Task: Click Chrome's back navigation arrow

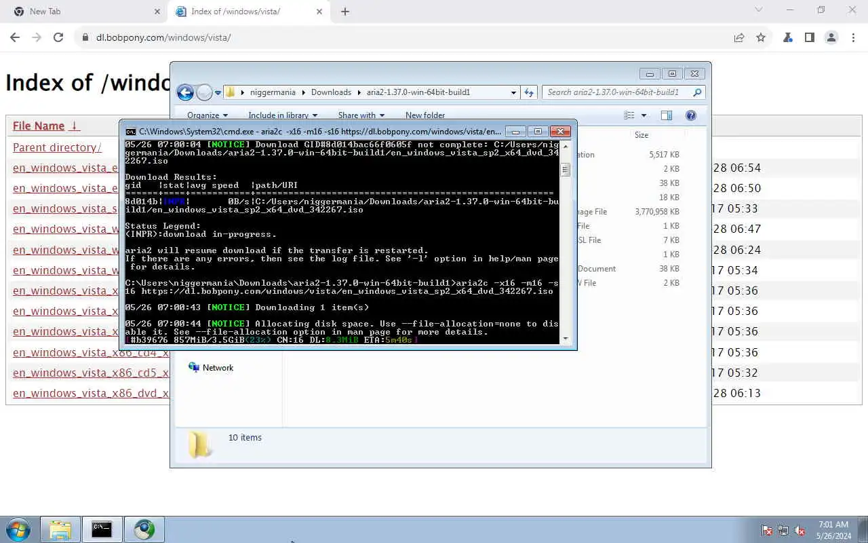Action: click(x=15, y=37)
